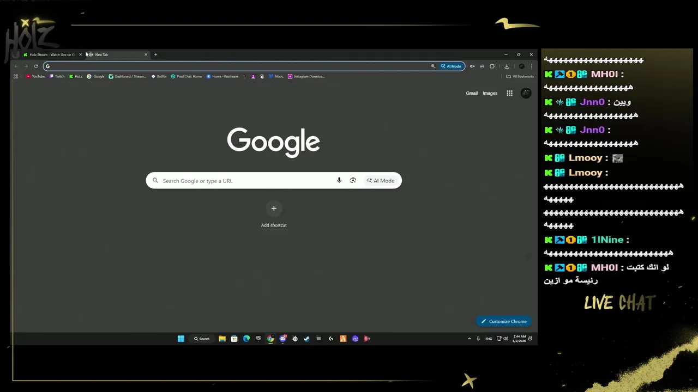Click the Google account avatar on page
The height and width of the screenshot is (392, 698).
coord(526,93)
